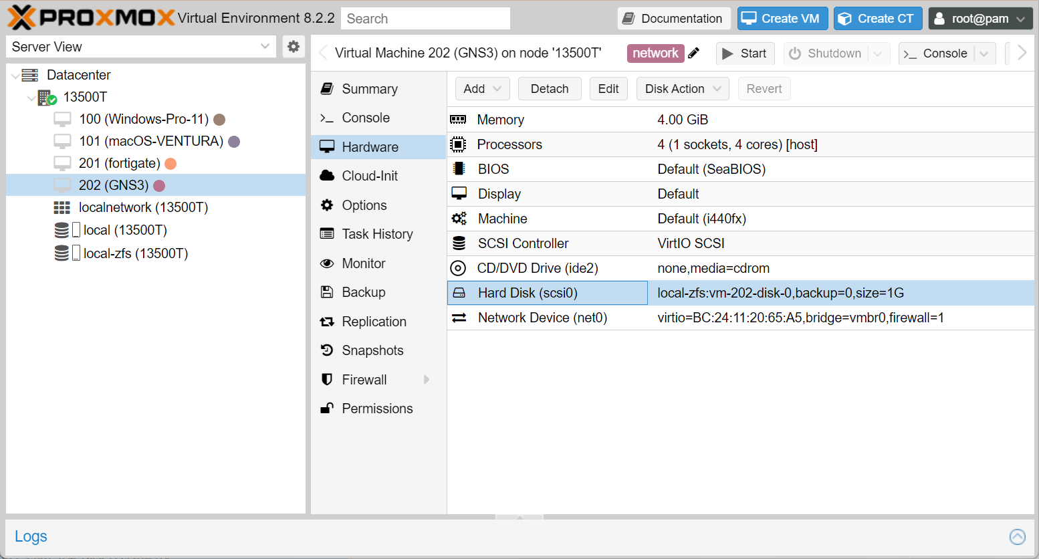Open the Permissions tab
Image resolution: width=1039 pixels, height=559 pixels.
click(378, 409)
